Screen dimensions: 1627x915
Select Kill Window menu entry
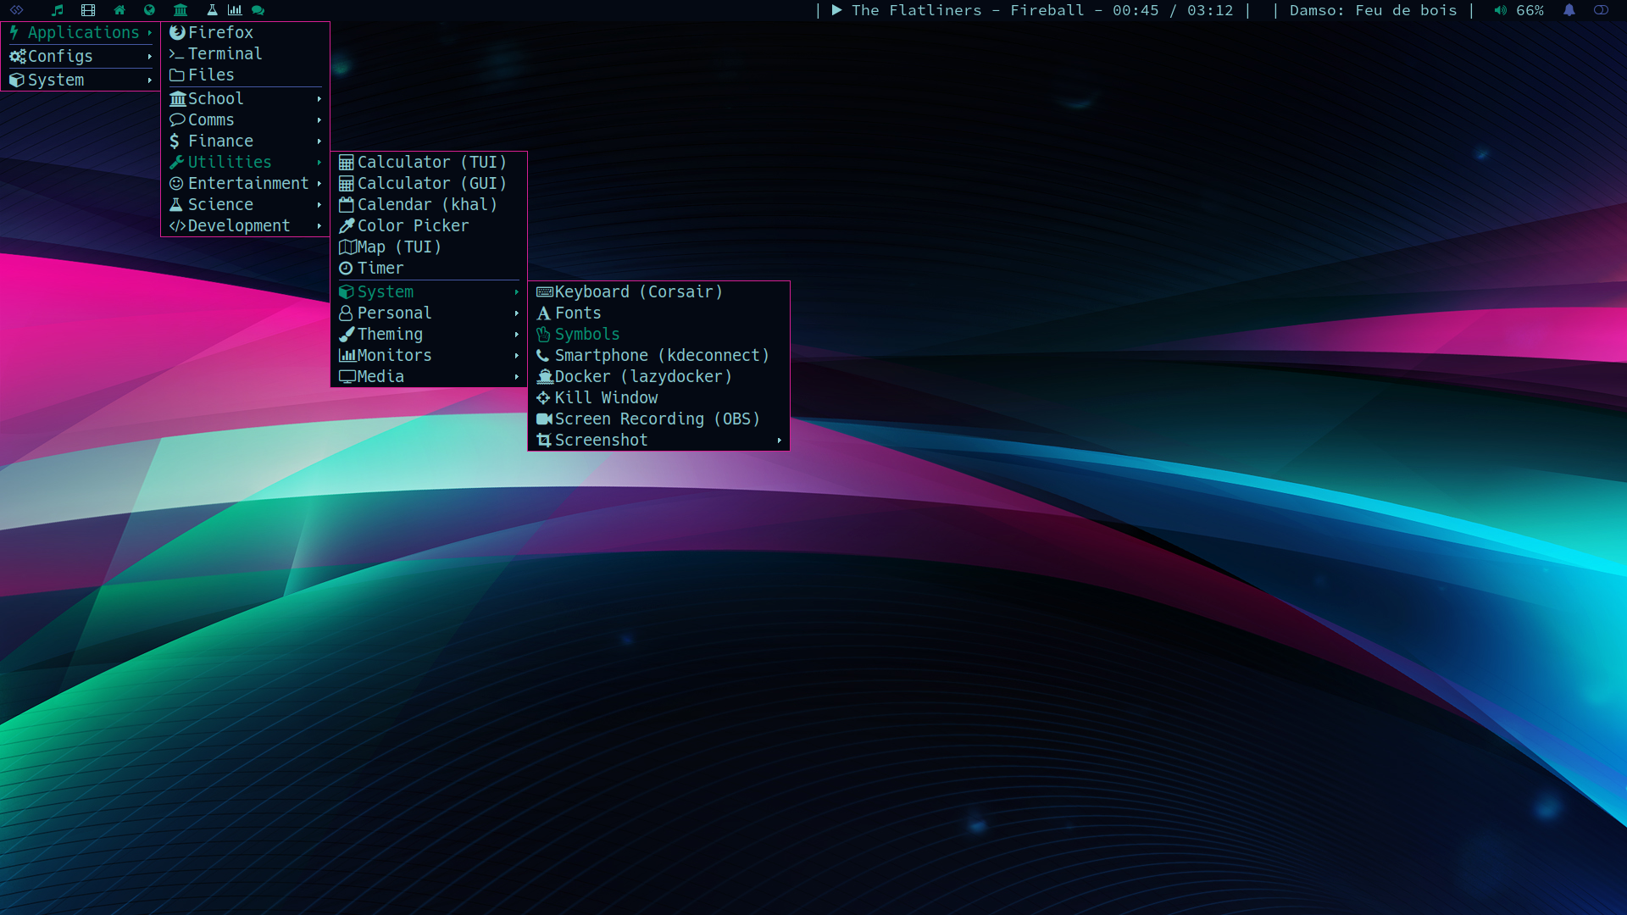pos(606,397)
